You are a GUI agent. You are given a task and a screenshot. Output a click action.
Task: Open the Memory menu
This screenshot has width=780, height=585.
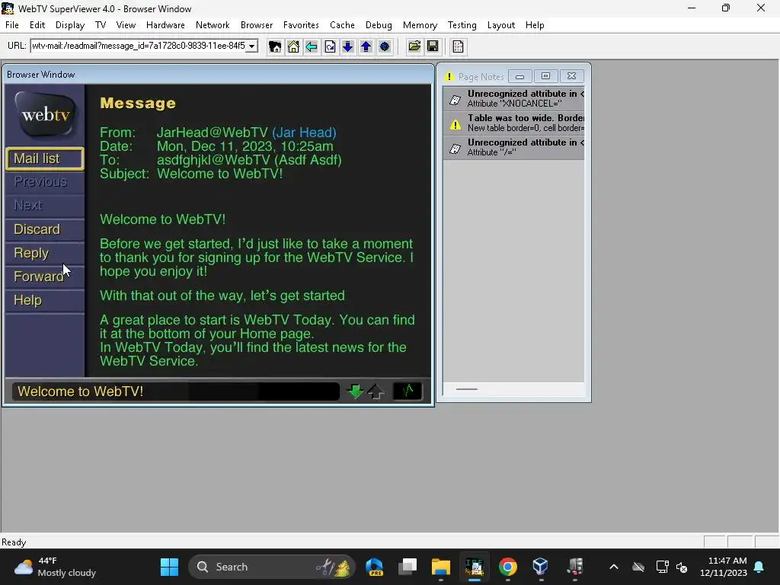tap(420, 25)
